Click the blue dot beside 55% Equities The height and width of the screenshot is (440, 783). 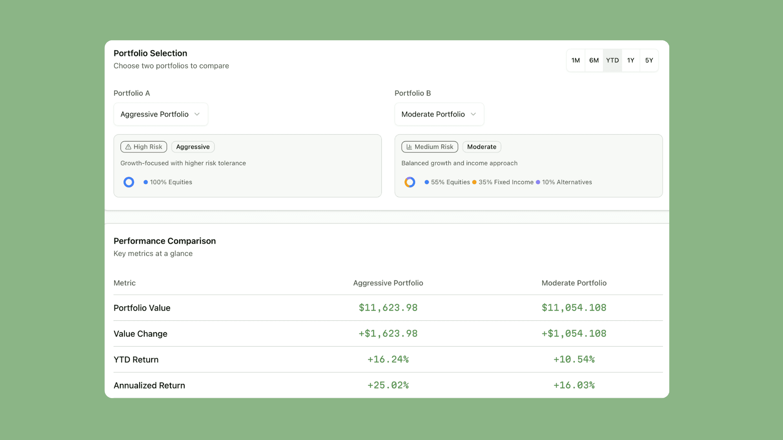(x=427, y=182)
